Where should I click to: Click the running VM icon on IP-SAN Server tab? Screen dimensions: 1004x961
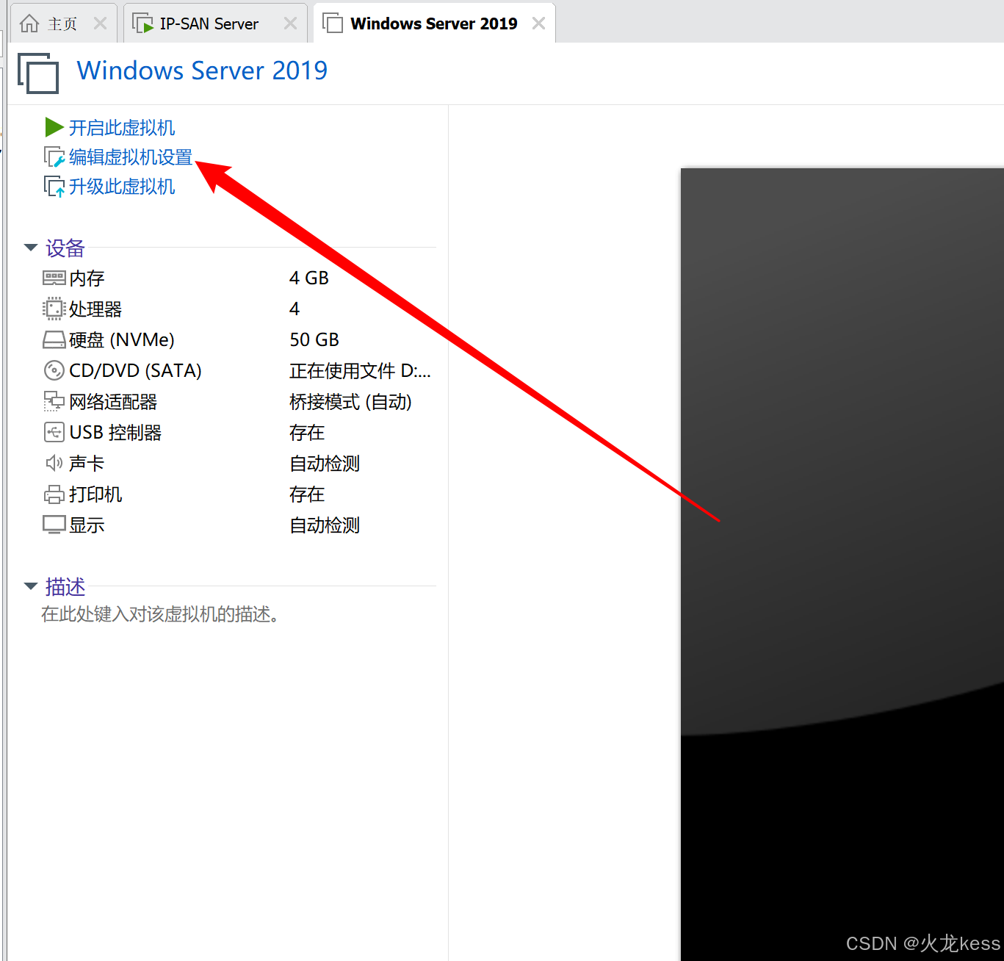(x=142, y=24)
